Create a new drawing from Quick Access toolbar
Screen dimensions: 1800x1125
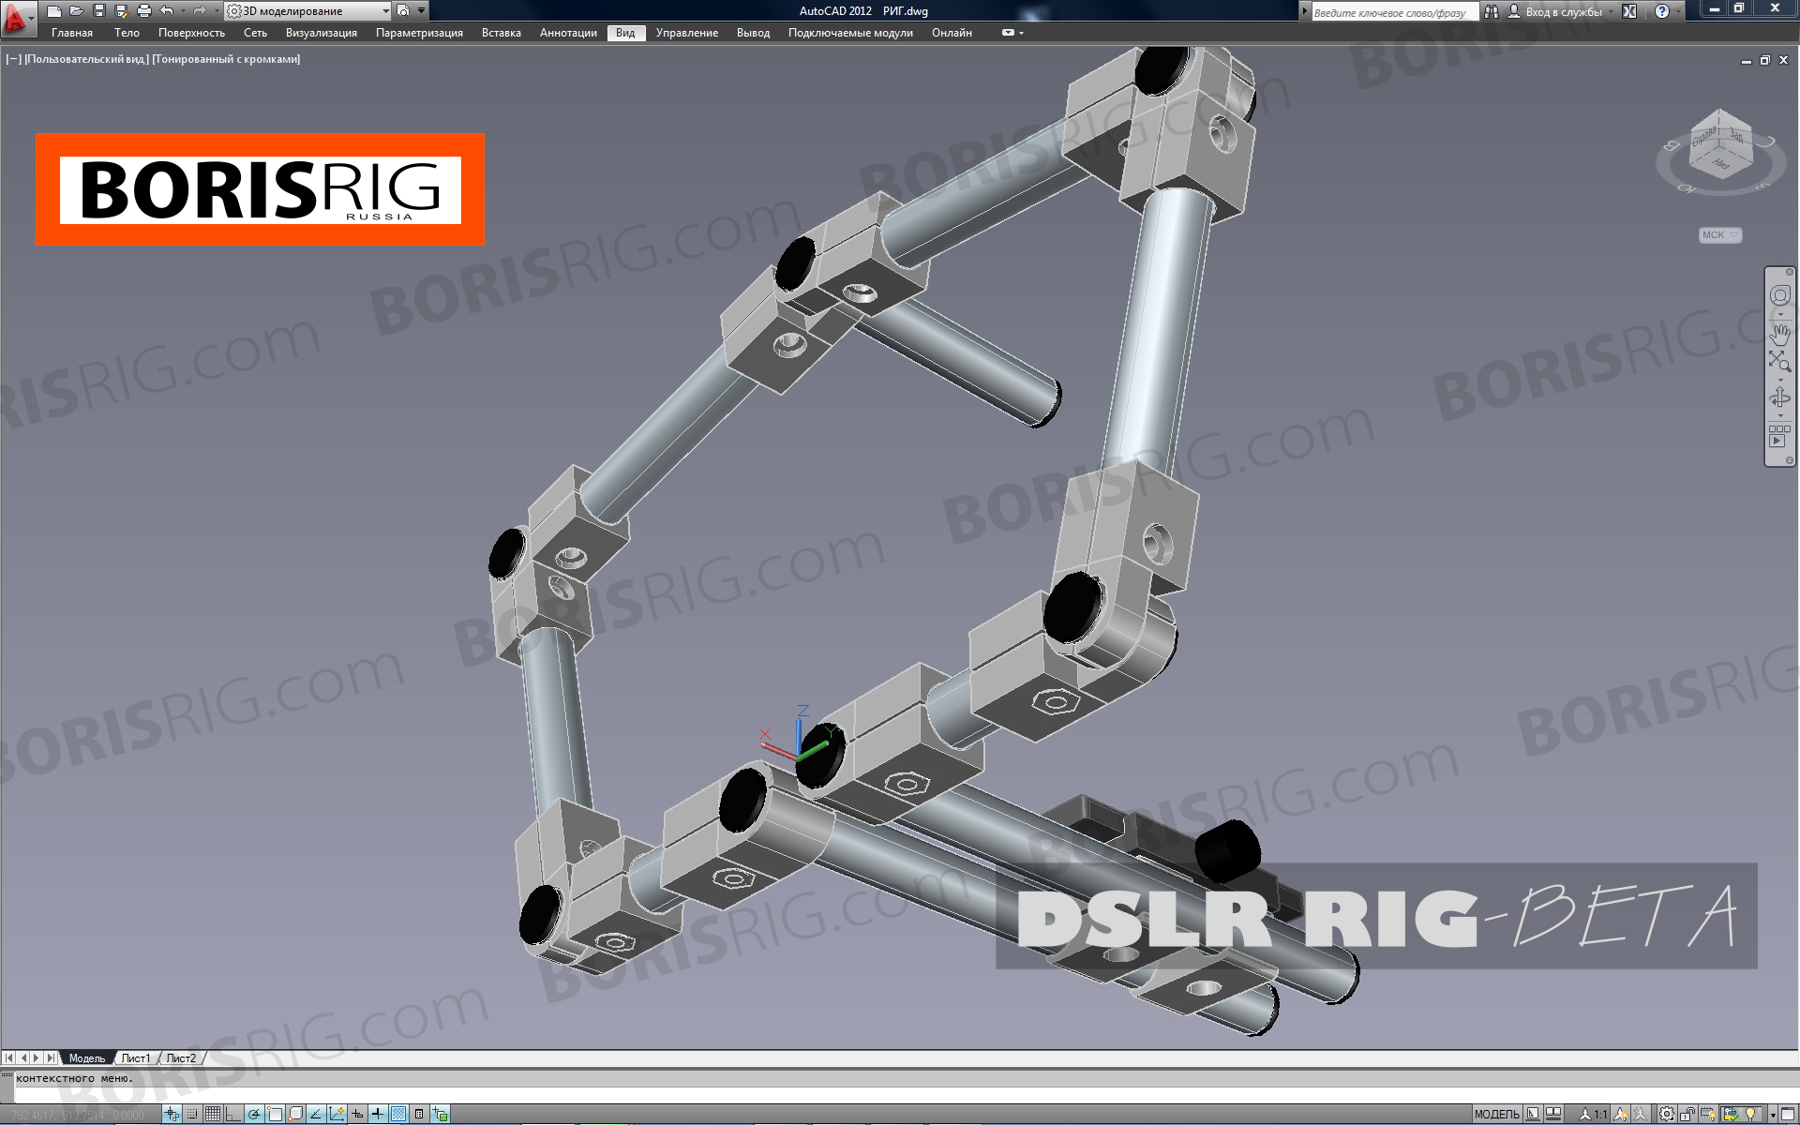pos(54,11)
